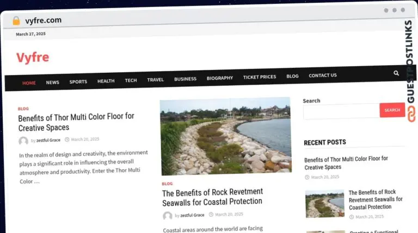The image size is (418, 233).
Task: Click the Blog tag above Thor article
Action: [23, 109]
